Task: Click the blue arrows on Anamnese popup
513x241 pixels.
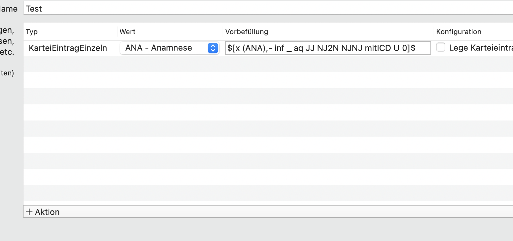Action: [213, 48]
